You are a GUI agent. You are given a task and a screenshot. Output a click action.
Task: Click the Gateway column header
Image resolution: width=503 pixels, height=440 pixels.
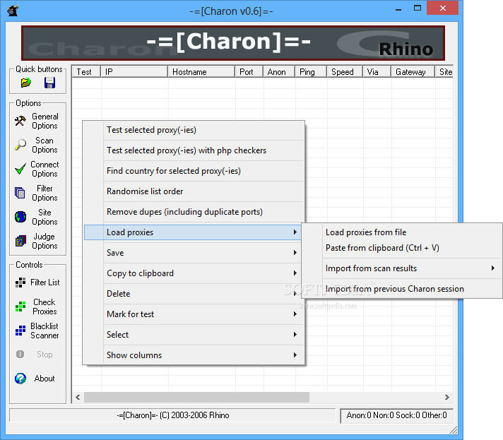coord(413,72)
